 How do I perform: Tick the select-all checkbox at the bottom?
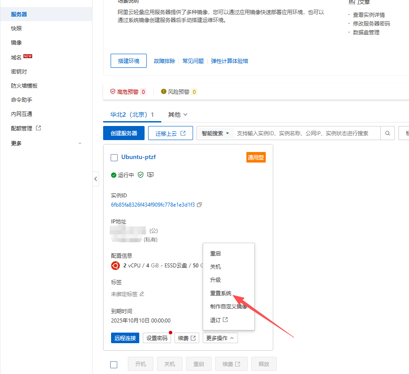[114, 365]
